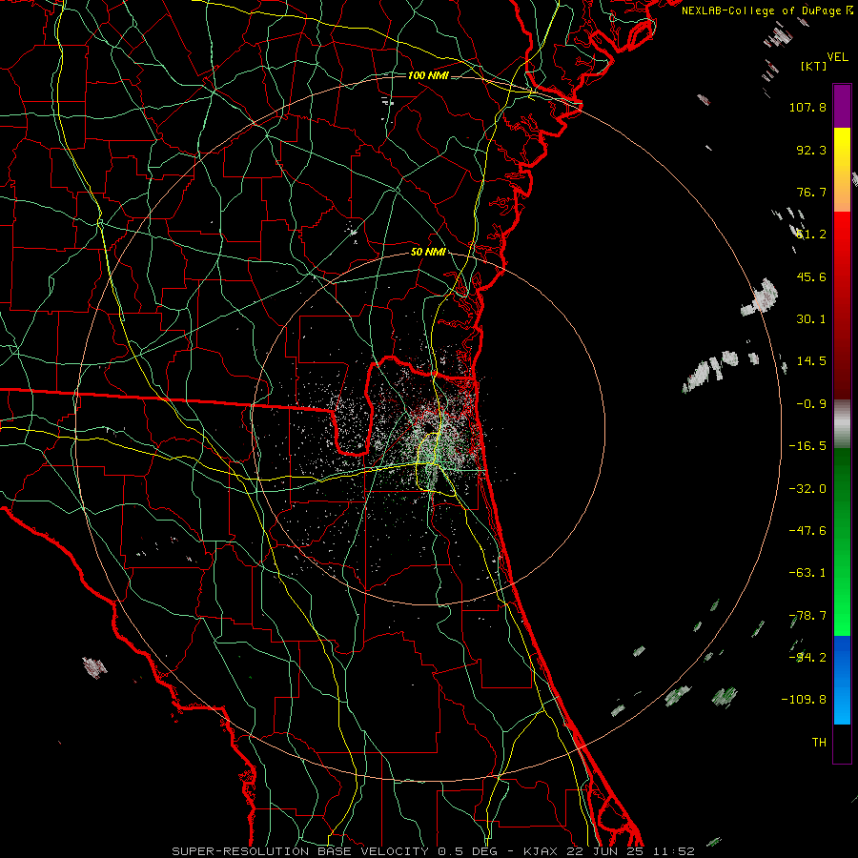Click the 92.3 velocity scale value
This screenshot has width=858, height=858.
811,150
